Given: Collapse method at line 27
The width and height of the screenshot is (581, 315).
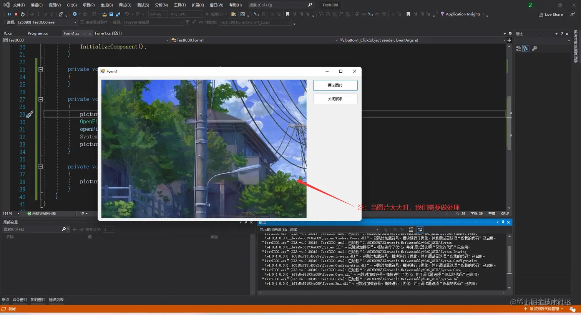Looking at the screenshot, I should (40, 99).
